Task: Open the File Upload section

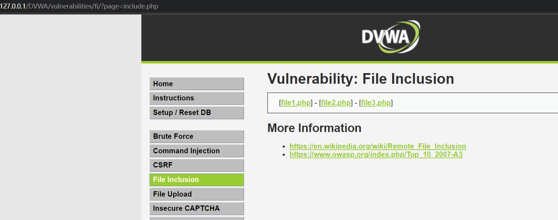Action: [196, 194]
